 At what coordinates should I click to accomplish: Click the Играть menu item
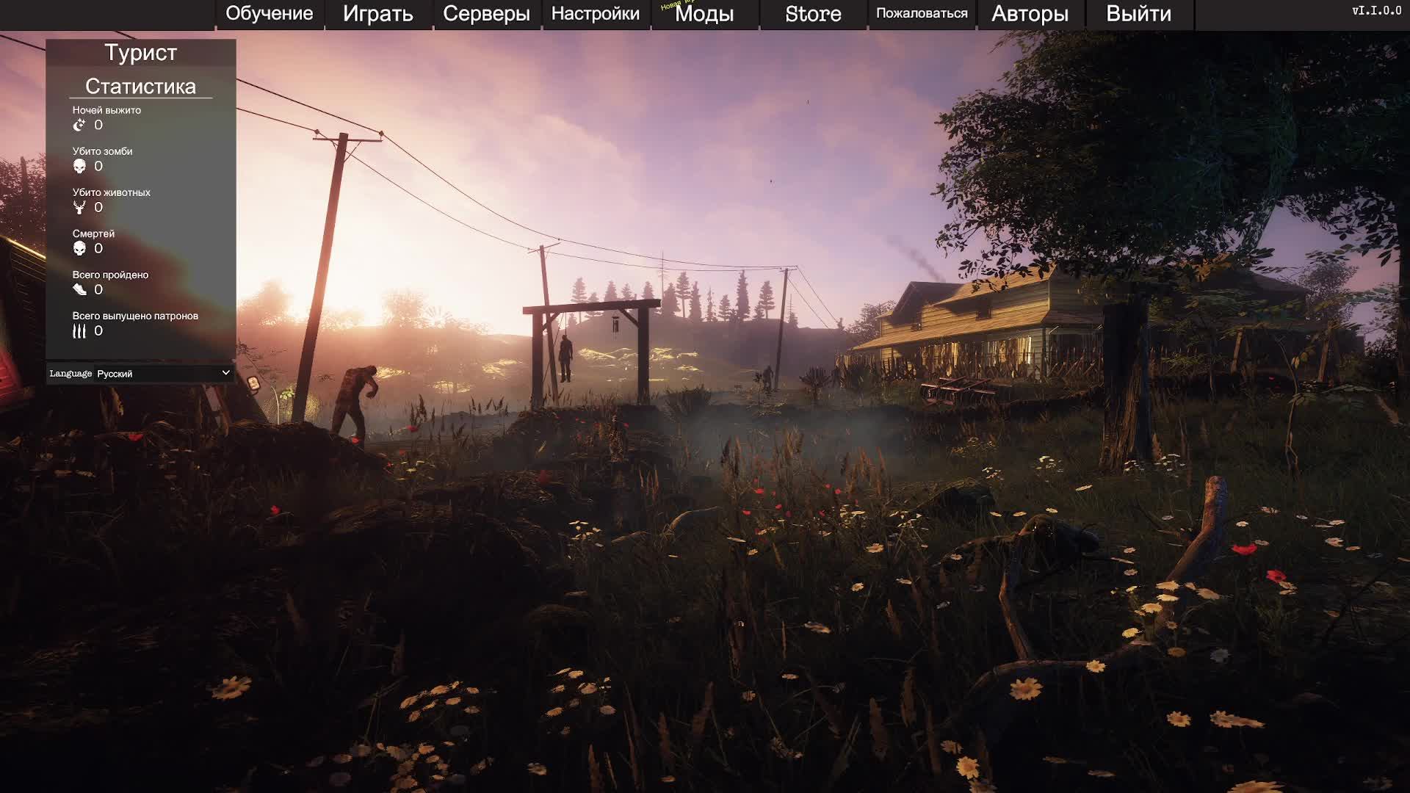point(377,14)
